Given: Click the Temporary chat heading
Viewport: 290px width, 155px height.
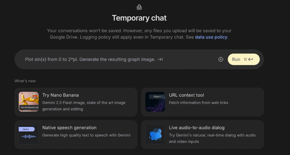Looking at the screenshot, I should click(139, 18).
